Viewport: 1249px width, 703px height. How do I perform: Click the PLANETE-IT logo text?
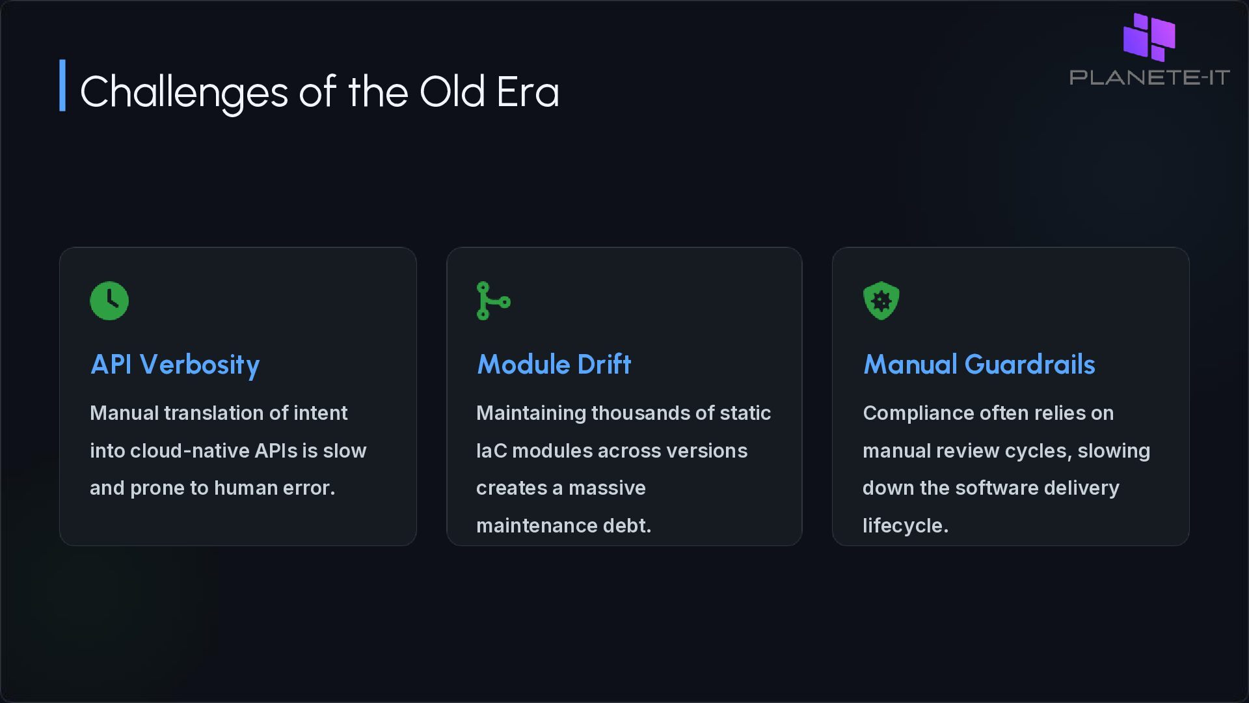[1149, 77]
